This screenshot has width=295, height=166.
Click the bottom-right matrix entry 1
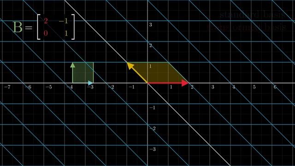66,33
